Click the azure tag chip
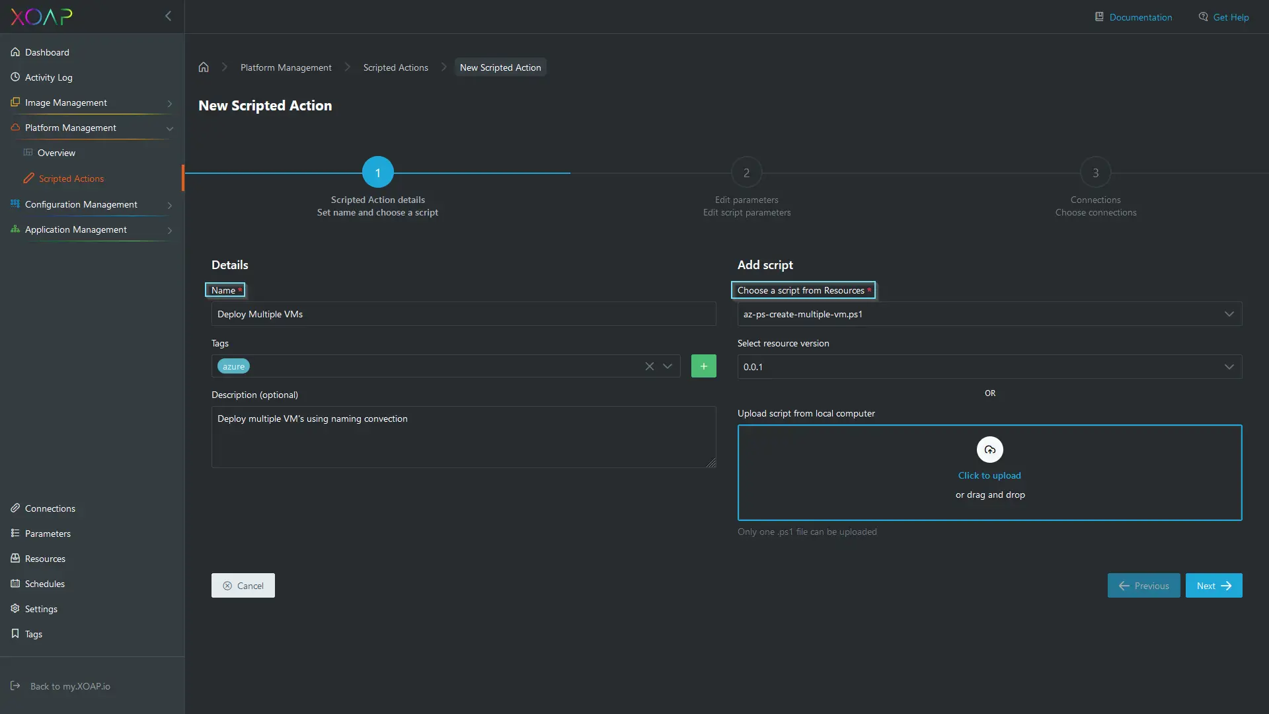 tap(233, 366)
